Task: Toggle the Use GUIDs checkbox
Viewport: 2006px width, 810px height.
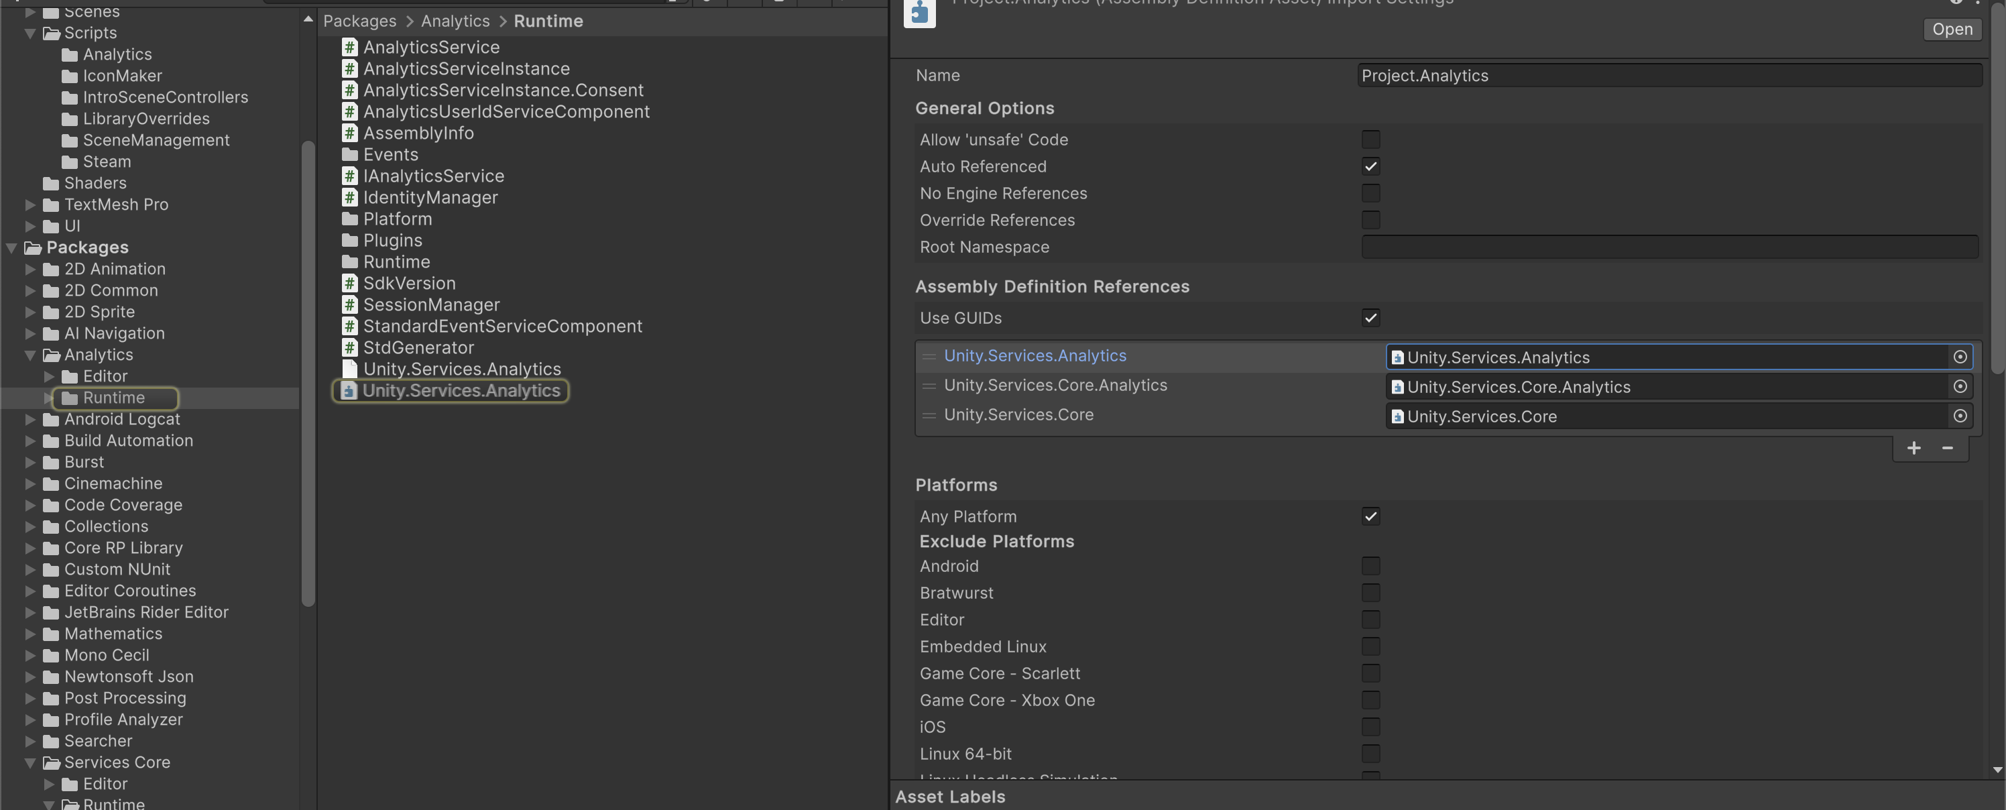Action: (1370, 318)
